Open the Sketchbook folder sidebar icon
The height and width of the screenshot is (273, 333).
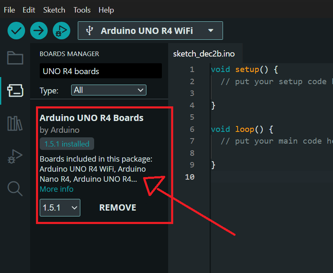pyautogui.click(x=15, y=58)
